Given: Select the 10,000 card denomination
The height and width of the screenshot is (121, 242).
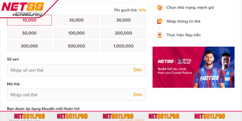Looking at the screenshot, I should (x=29, y=20).
